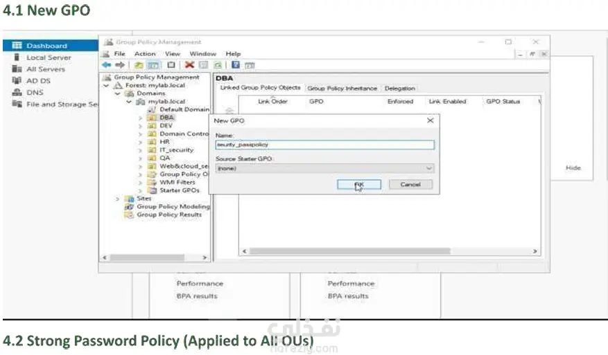Expand the Sites tree node

(117, 199)
